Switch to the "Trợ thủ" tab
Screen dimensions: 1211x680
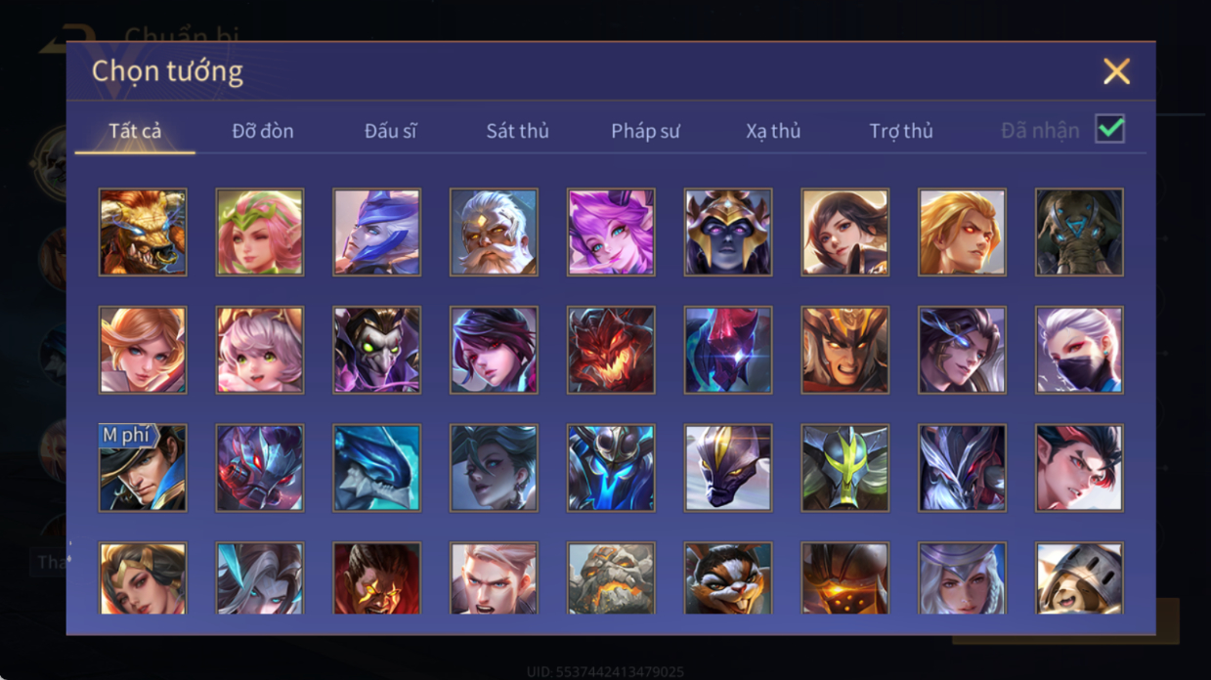[901, 131]
